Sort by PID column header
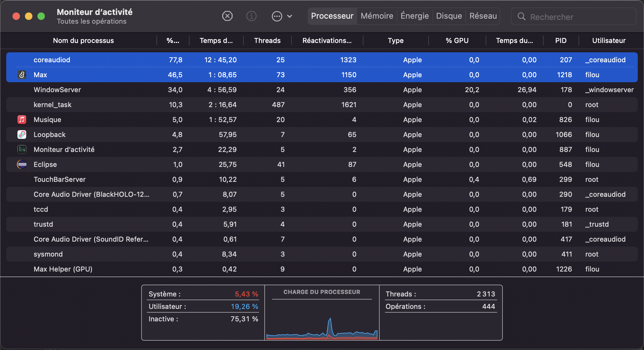Image resolution: width=644 pixels, height=350 pixels. click(561, 40)
